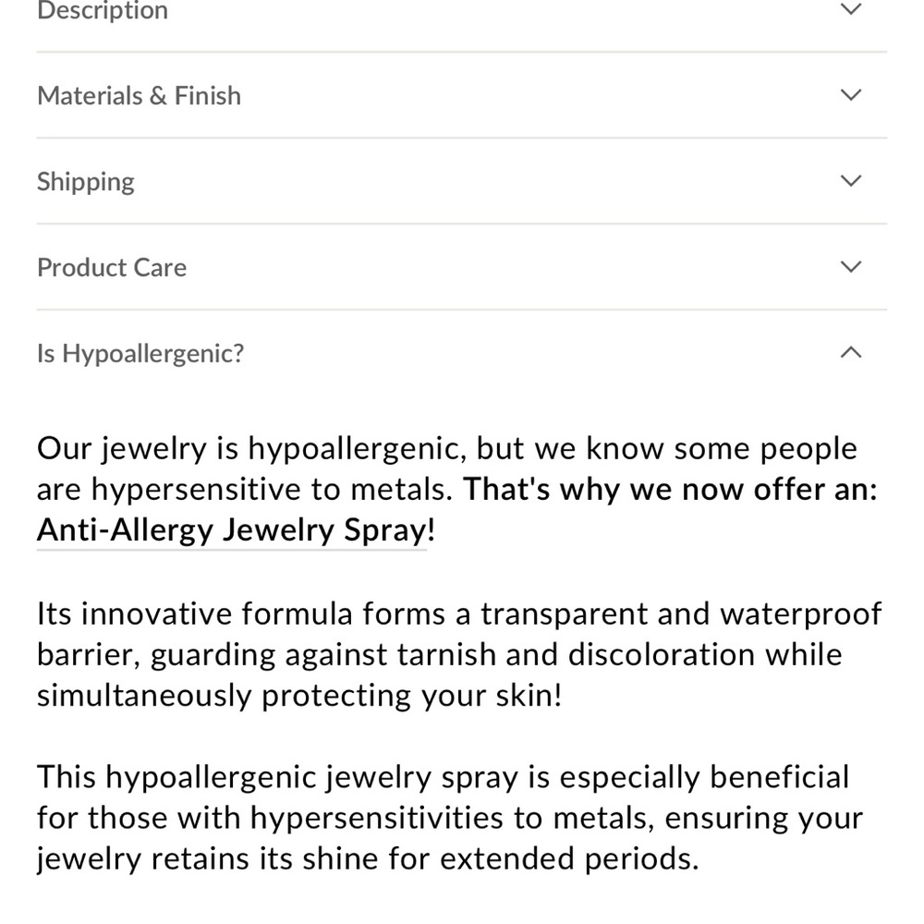Click the bold "That's why we now offer an:" text
924x924 pixels.
pos(670,489)
